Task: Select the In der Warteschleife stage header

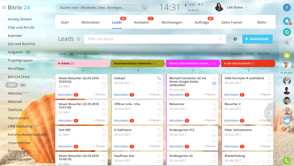Action: [248, 63]
